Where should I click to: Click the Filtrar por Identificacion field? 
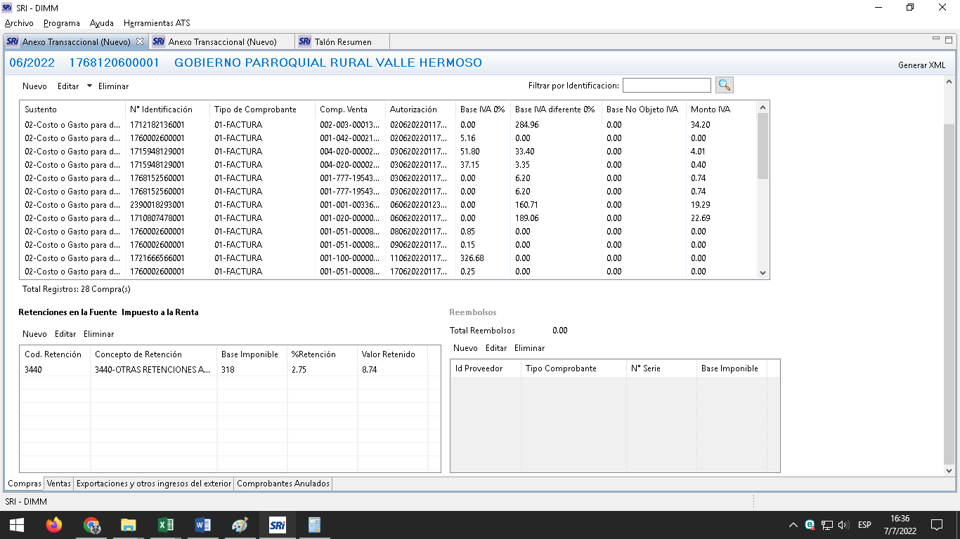(x=666, y=86)
